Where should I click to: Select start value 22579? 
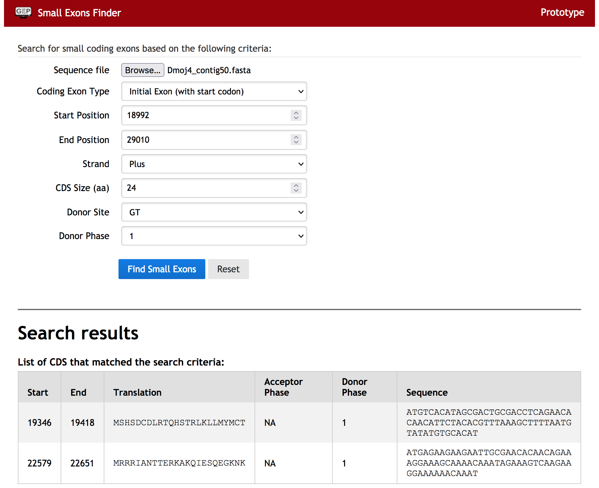39,463
